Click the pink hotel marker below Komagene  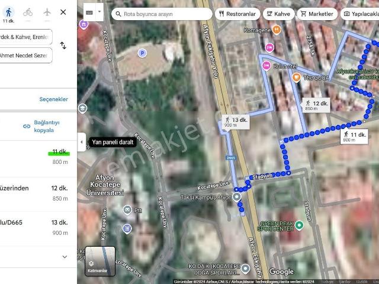pyautogui.click(x=269, y=47)
